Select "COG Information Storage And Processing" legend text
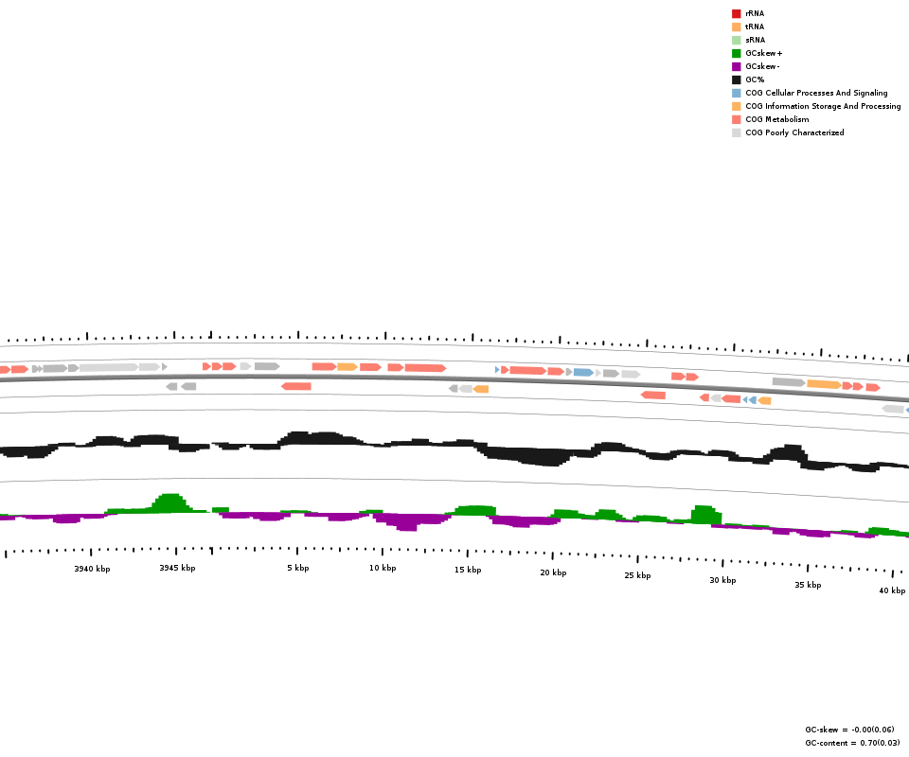Screen dimensions: 909x757 pos(823,107)
